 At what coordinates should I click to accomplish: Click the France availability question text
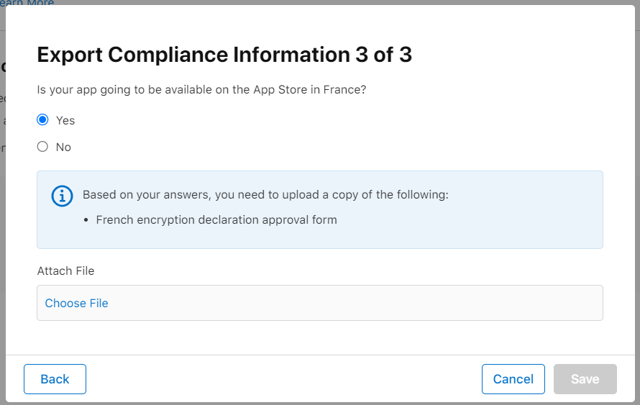click(201, 90)
